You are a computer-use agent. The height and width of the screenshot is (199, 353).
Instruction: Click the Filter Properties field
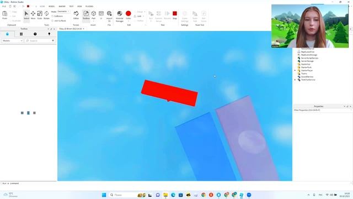322,110
